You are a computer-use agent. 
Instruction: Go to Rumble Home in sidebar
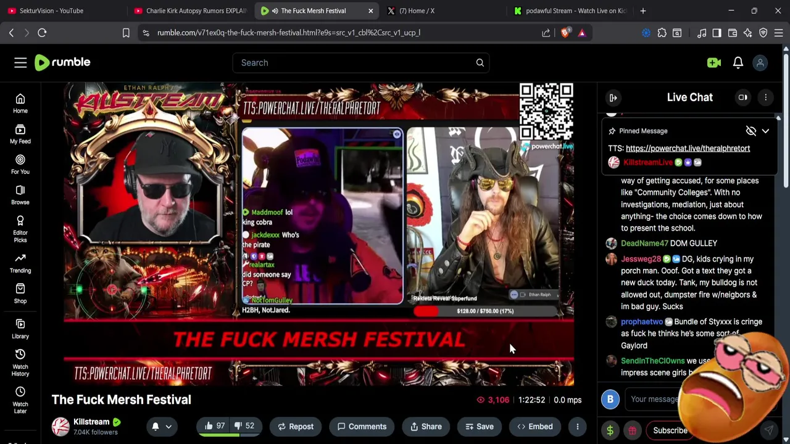20,104
